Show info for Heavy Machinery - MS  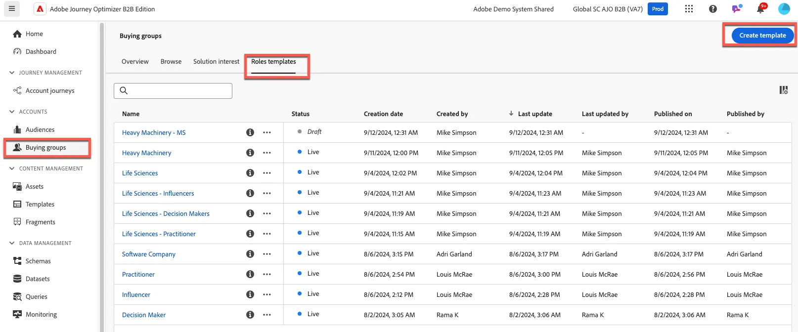point(250,132)
